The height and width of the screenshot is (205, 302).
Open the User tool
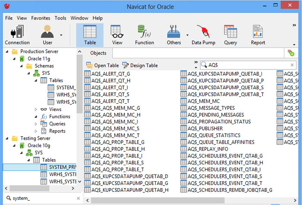tap(47, 35)
